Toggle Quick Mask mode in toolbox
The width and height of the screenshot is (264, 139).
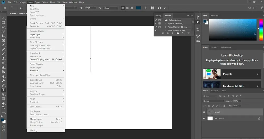coord(3,126)
